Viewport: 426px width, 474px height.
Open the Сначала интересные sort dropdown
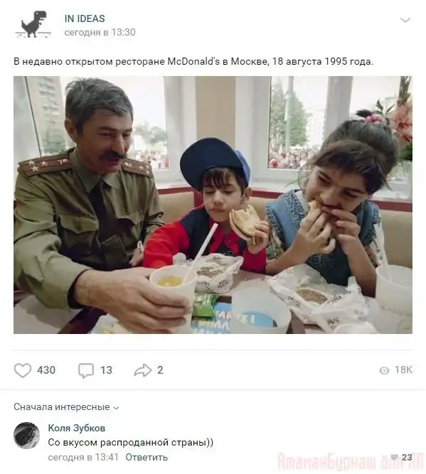(x=66, y=407)
